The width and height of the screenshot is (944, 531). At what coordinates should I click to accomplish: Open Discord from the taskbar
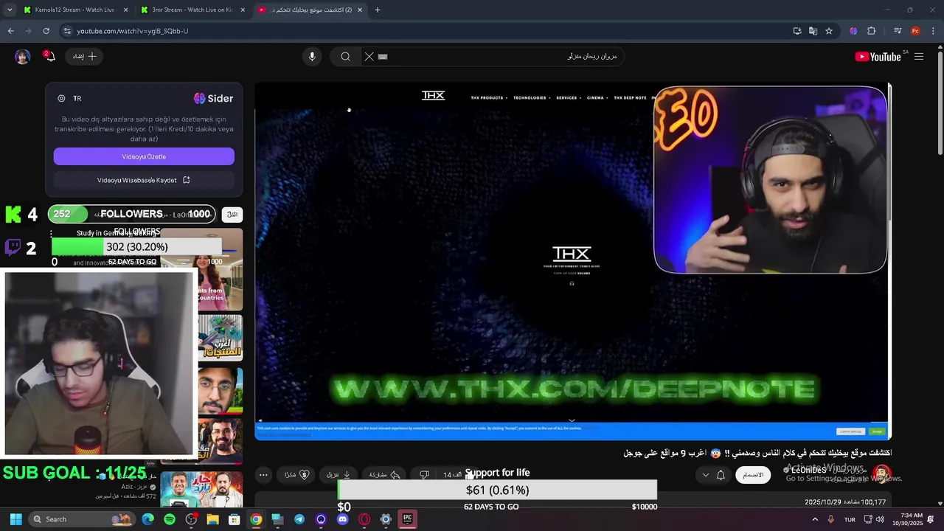pyautogui.click(x=342, y=519)
